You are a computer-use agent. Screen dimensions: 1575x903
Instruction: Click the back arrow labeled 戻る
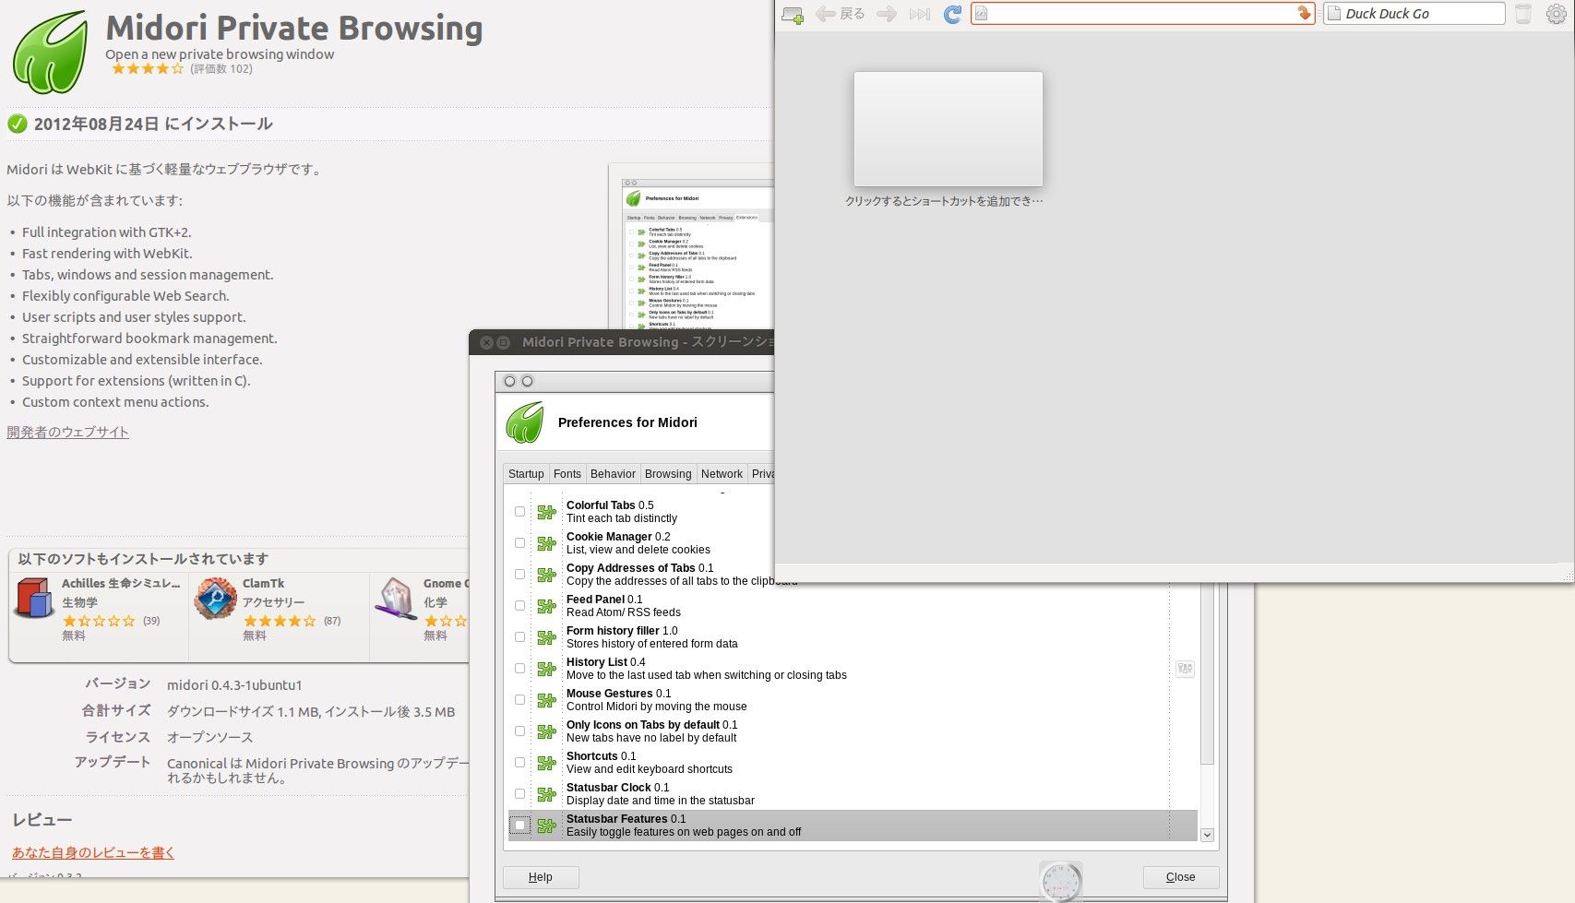point(840,14)
